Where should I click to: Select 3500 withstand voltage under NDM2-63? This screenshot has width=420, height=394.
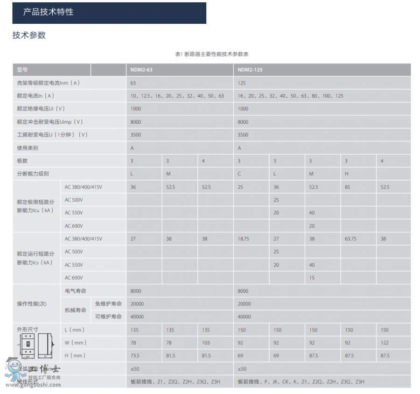(x=136, y=134)
